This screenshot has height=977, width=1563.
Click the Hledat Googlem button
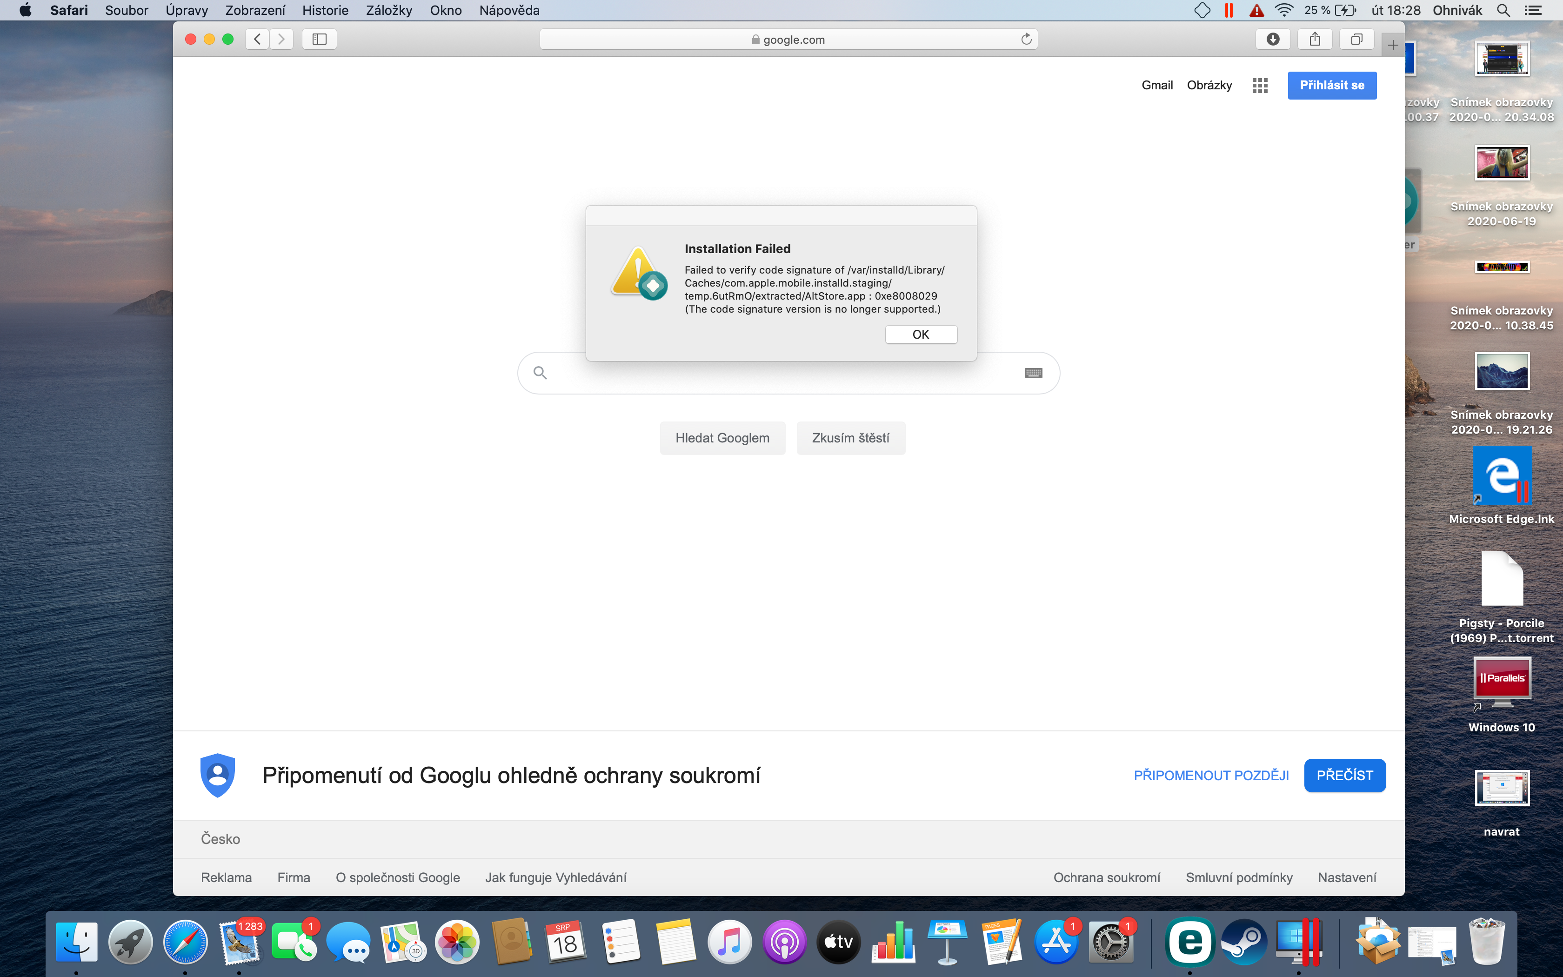click(x=722, y=438)
